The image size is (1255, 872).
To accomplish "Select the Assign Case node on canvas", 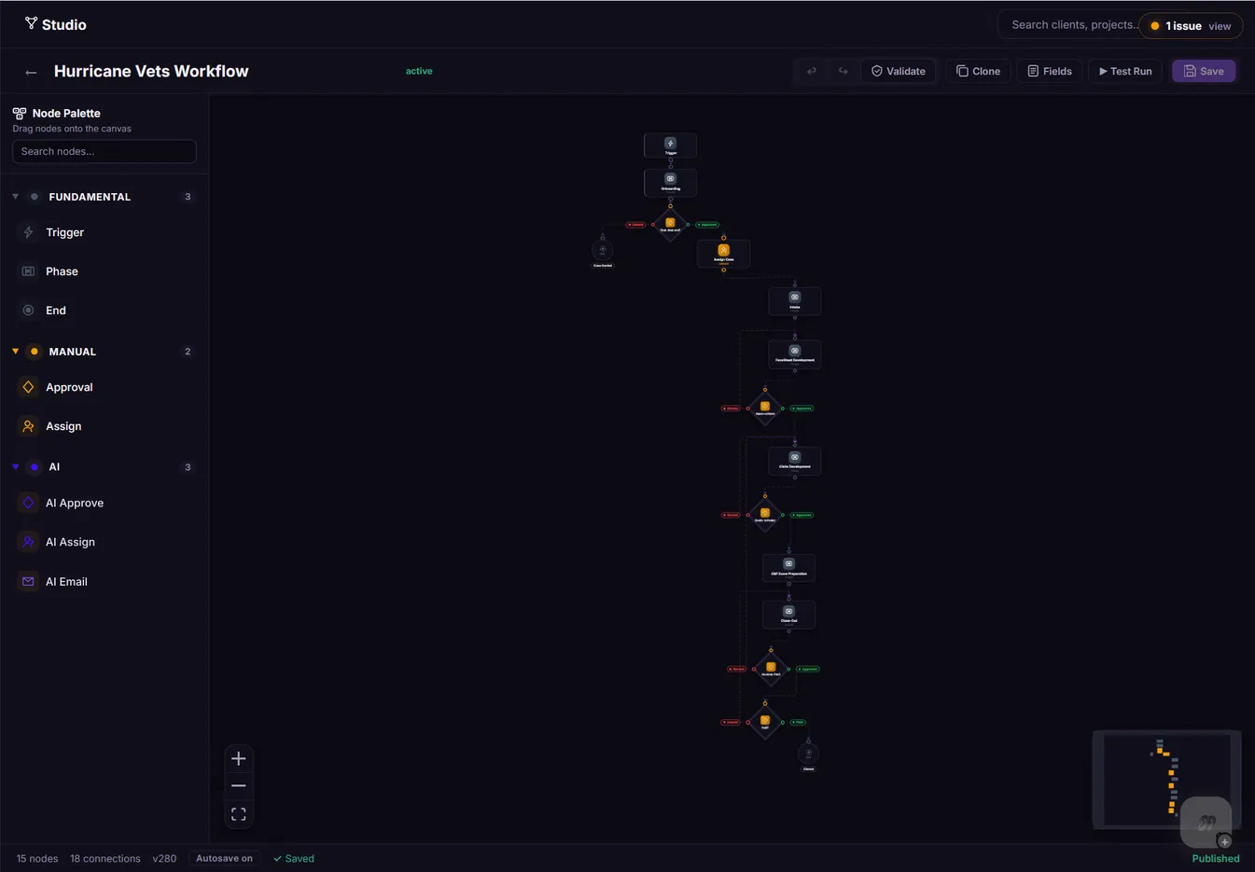I will [x=723, y=253].
